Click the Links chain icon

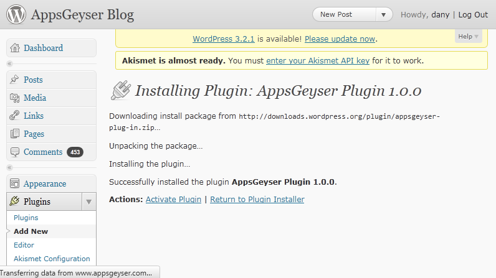[x=15, y=116]
